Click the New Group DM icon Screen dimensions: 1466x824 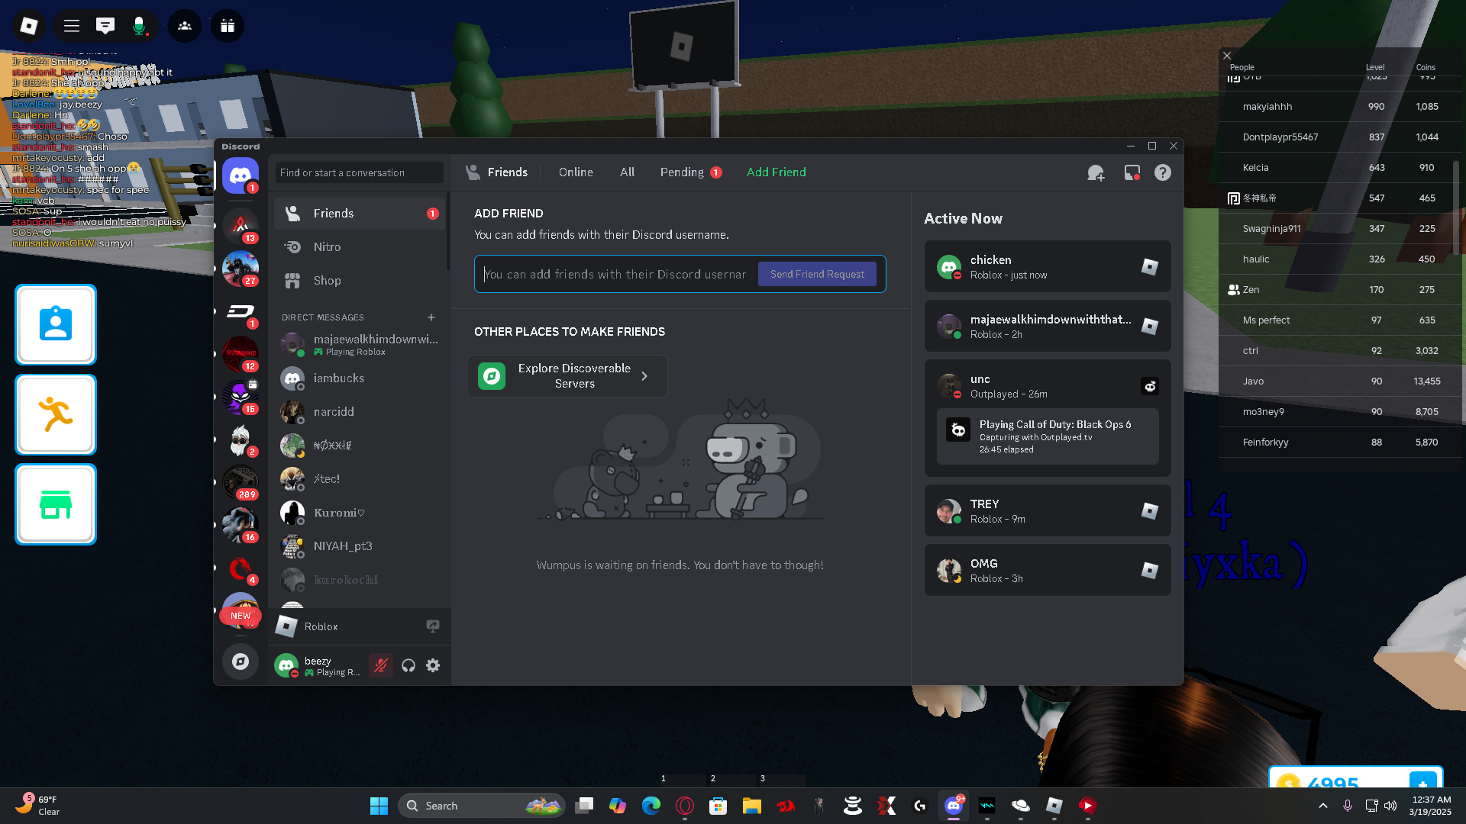pyautogui.click(x=1096, y=173)
